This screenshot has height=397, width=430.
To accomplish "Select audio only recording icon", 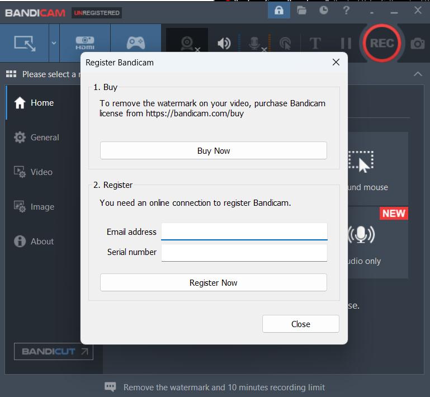I will click(x=361, y=235).
